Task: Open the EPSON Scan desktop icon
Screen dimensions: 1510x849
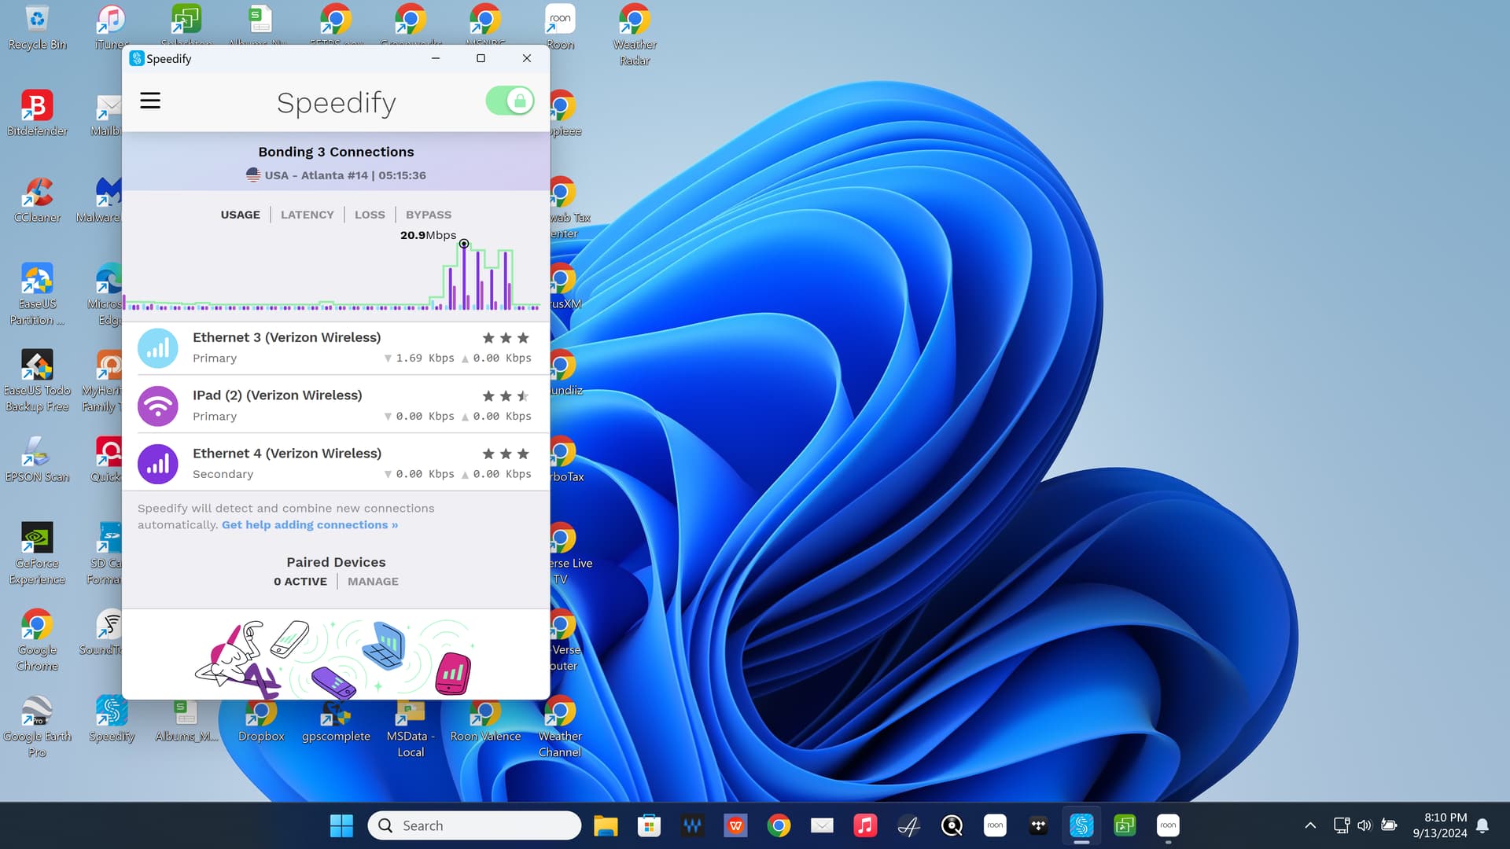Action: click(x=37, y=459)
